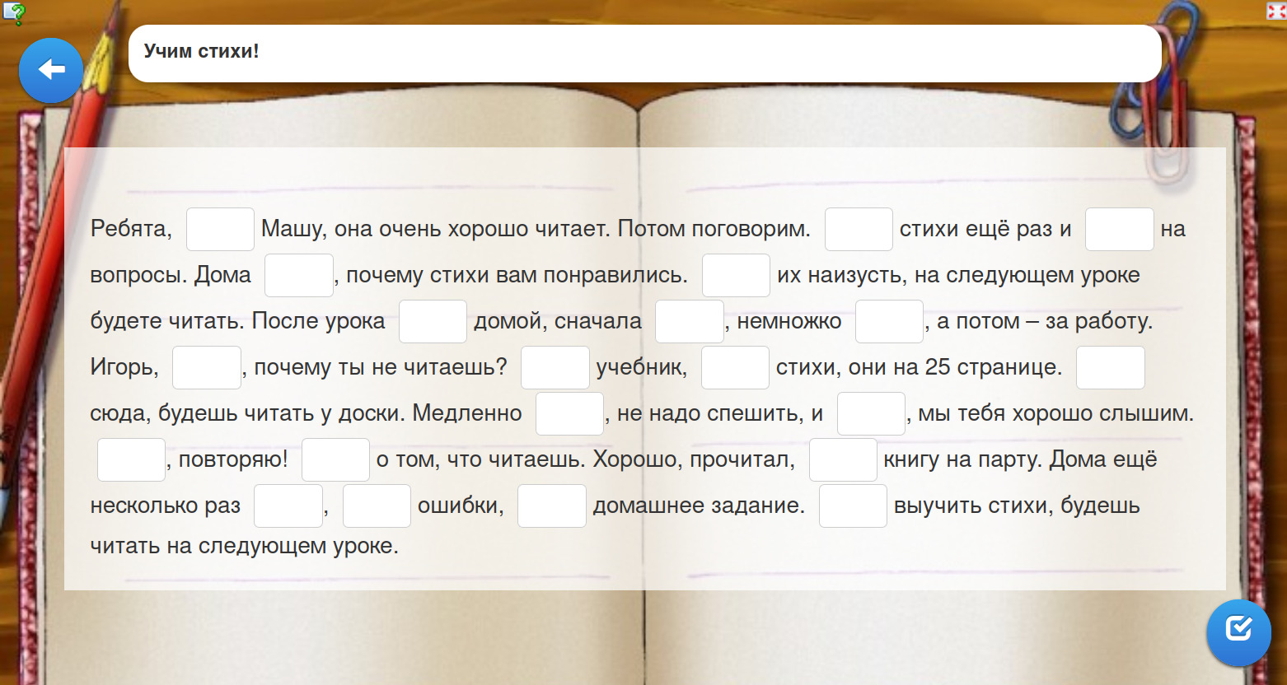
Task: Open the blank after «Медленно»
Action: pos(569,413)
